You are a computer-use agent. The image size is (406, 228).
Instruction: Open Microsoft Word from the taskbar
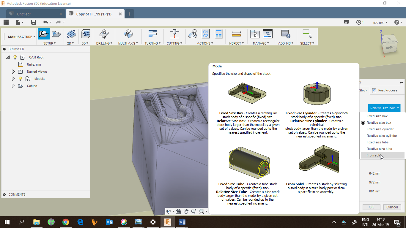coord(182,222)
